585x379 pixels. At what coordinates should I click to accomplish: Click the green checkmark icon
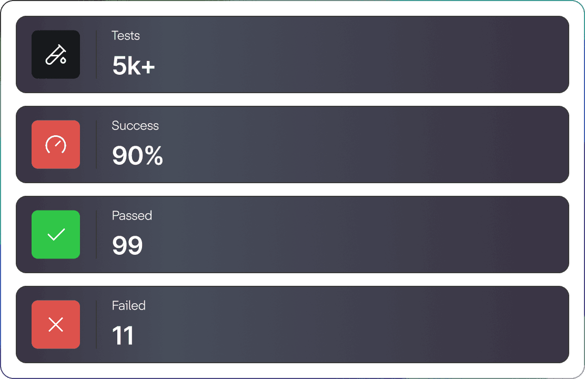(56, 234)
